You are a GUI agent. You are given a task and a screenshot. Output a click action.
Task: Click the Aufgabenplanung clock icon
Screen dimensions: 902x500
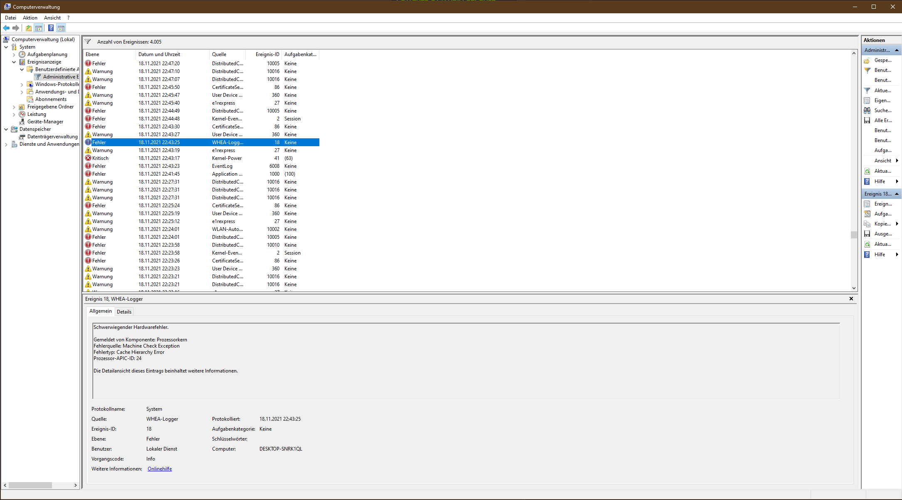pyautogui.click(x=22, y=54)
